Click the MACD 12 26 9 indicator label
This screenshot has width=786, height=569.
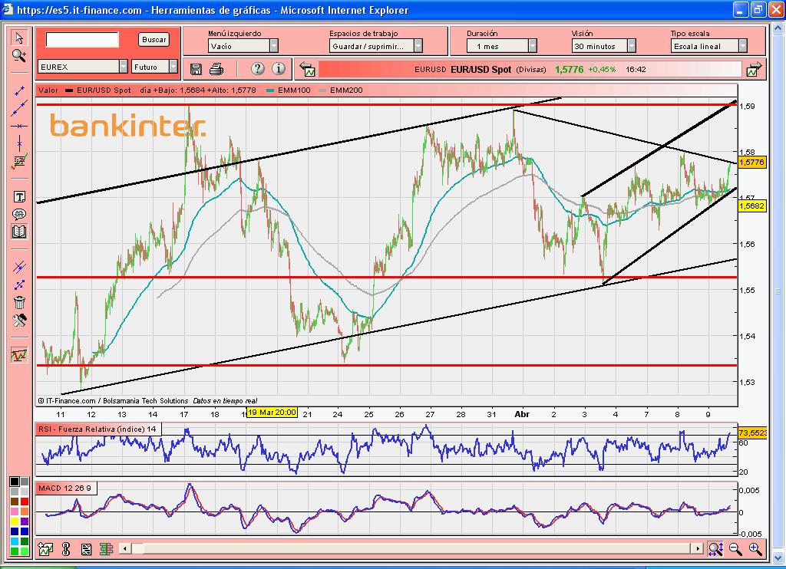click(64, 488)
